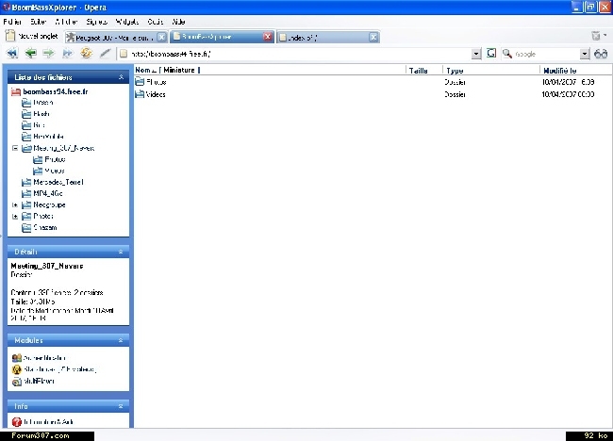Expand the top-level Photos tree node
Image resolution: width=613 pixels, height=441 pixels.
tap(15, 216)
